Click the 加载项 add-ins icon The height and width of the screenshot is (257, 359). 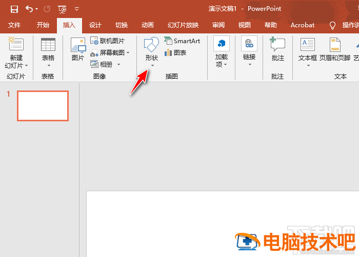pyautogui.click(x=222, y=43)
